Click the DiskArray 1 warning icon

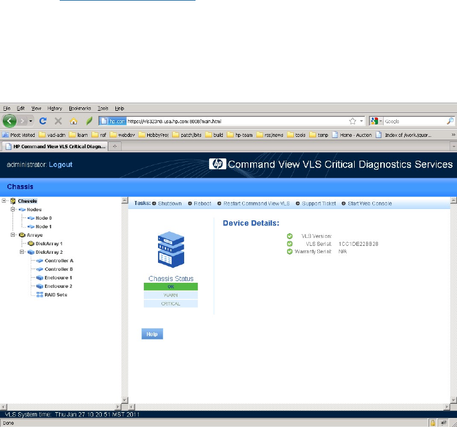[x=31, y=244]
